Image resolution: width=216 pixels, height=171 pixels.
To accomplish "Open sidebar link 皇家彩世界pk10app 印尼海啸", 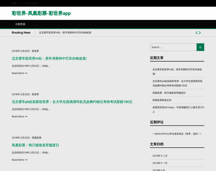I will [x=178, y=109].
